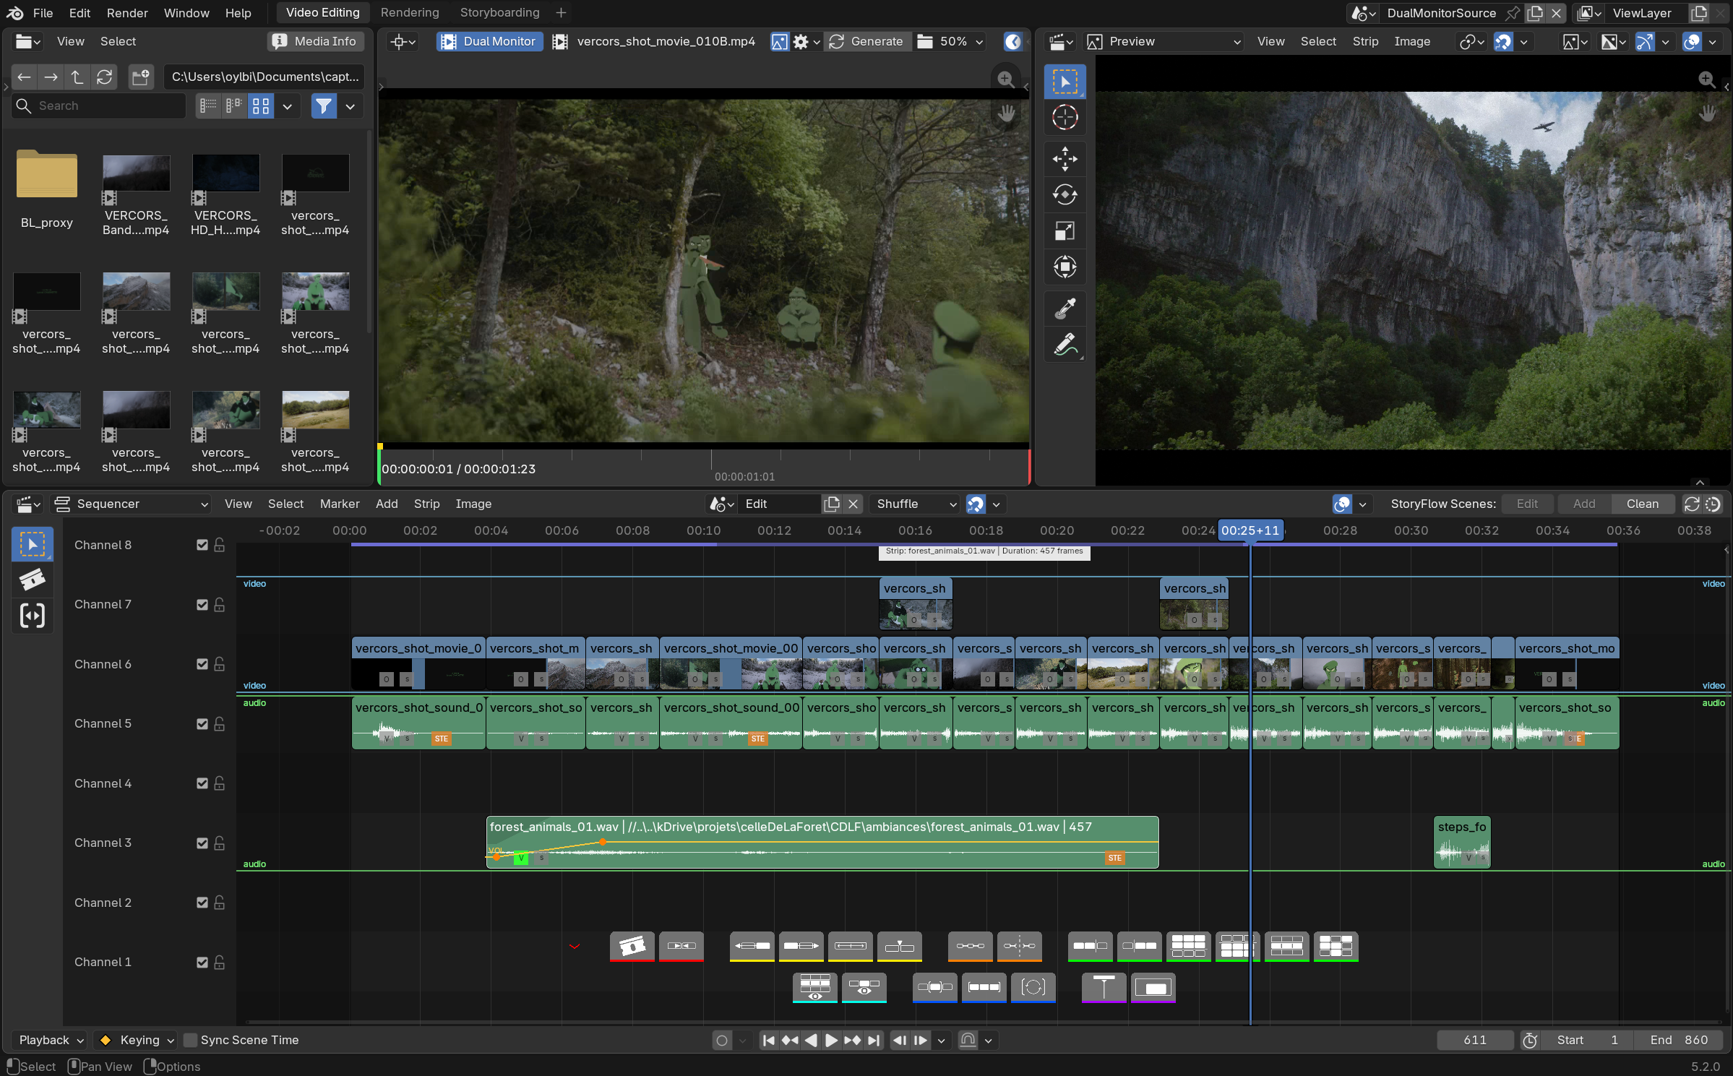Select the Sample Color eyedropper tool

(1065, 309)
